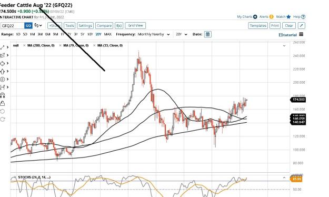
Task: Click the My Charts plus icon
Action: coord(255,17)
